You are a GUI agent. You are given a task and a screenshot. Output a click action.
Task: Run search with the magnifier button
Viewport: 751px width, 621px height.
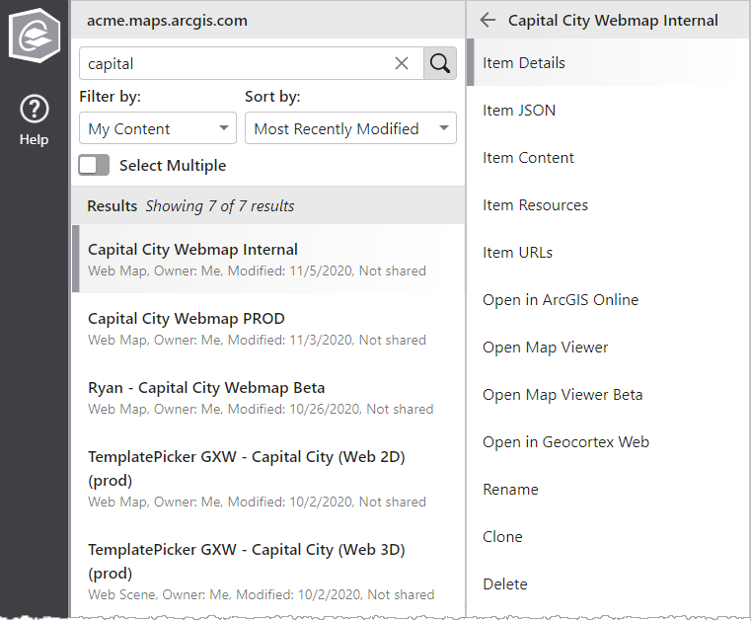coord(440,63)
